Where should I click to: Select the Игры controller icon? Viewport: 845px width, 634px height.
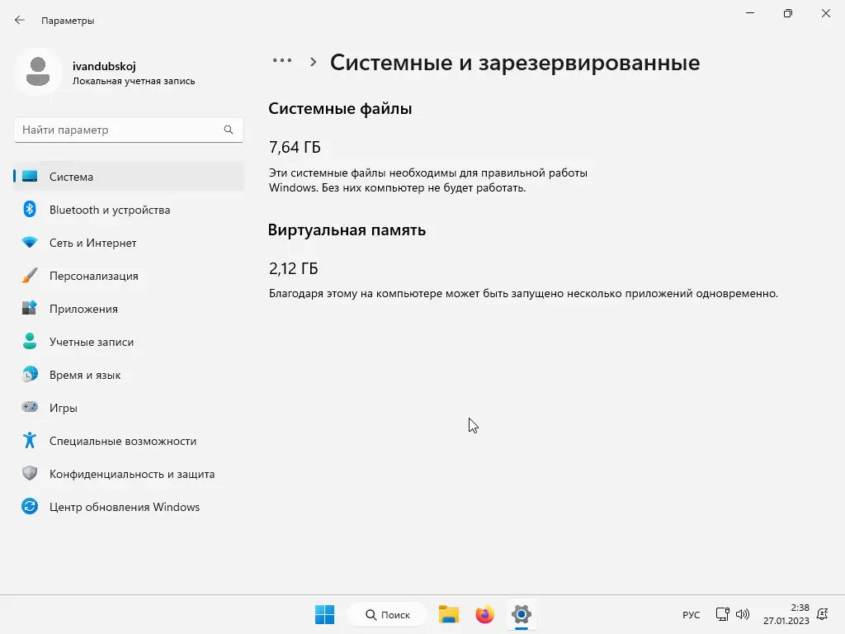tap(30, 408)
